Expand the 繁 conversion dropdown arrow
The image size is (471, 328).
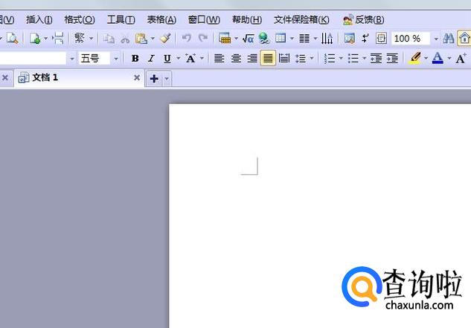[92, 39]
